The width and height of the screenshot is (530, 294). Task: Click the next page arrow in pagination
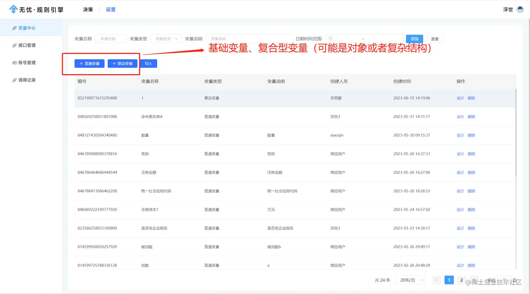474,280
